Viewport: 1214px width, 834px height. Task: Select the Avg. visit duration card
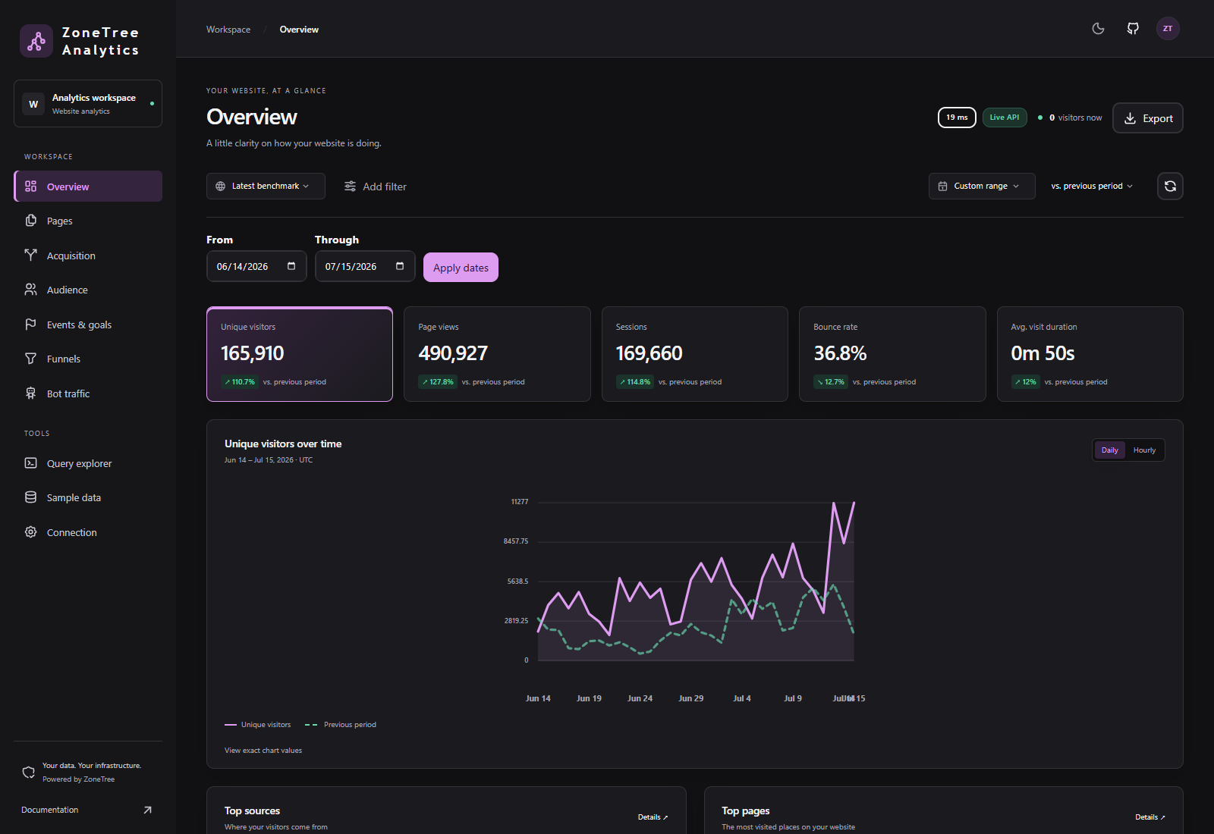point(1090,354)
